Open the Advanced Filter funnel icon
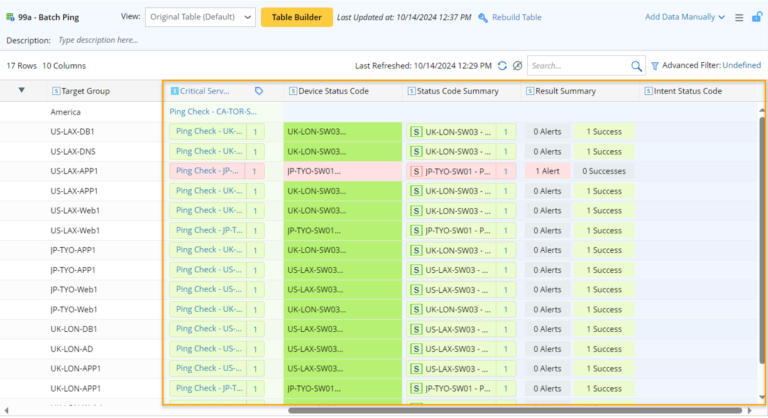Image resolution: width=768 pixels, height=418 pixels. (x=654, y=65)
